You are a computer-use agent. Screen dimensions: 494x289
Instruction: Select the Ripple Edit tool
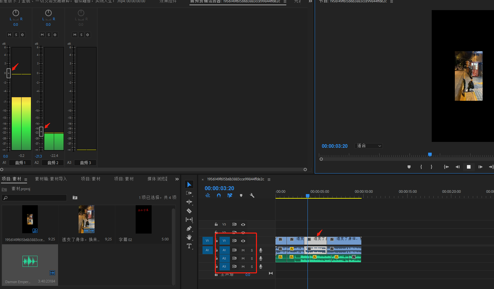tap(189, 202)
